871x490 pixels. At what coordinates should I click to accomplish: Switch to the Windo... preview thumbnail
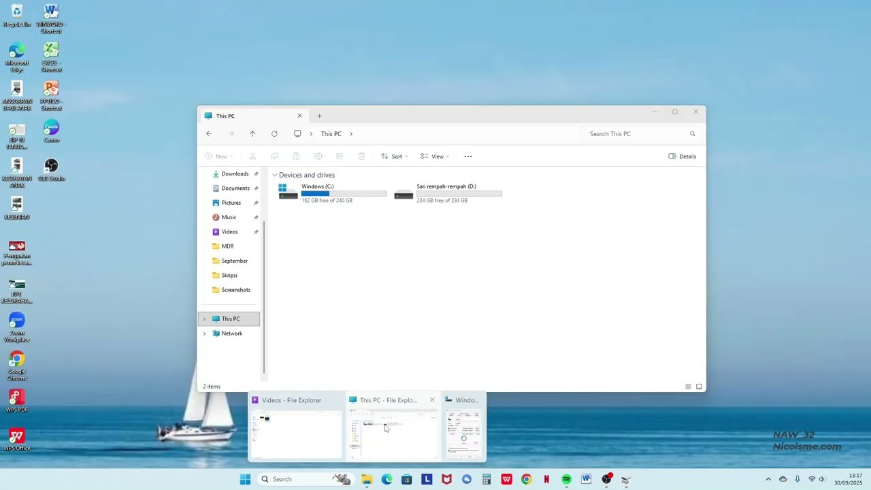(x=463, y=434)
